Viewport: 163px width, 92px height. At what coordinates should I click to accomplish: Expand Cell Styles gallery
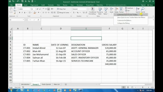(x=106, y=11)
